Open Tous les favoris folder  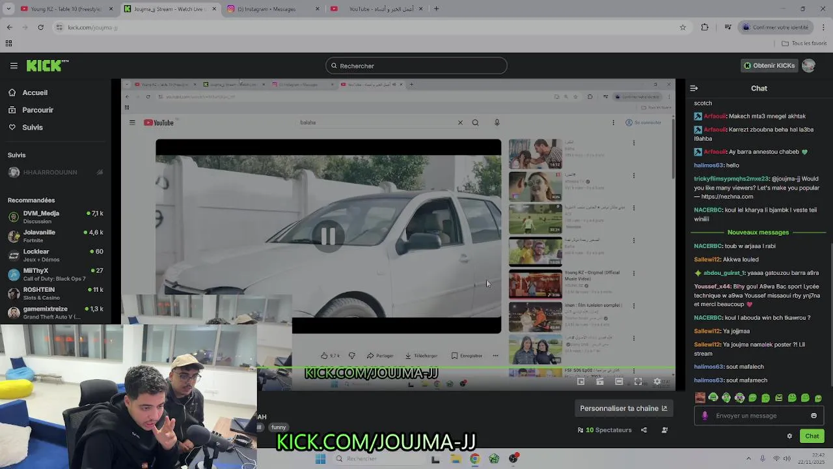point(804,44)
